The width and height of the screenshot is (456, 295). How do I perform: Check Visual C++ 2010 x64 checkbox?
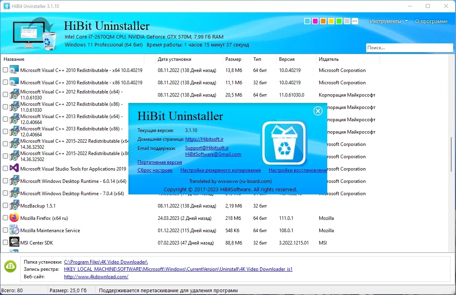5,70
